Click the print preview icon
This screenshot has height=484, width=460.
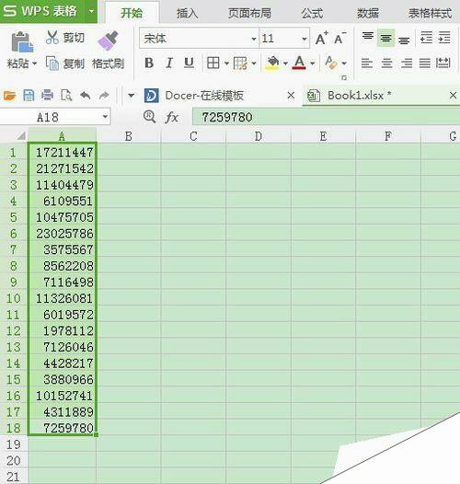coord(66,96)
